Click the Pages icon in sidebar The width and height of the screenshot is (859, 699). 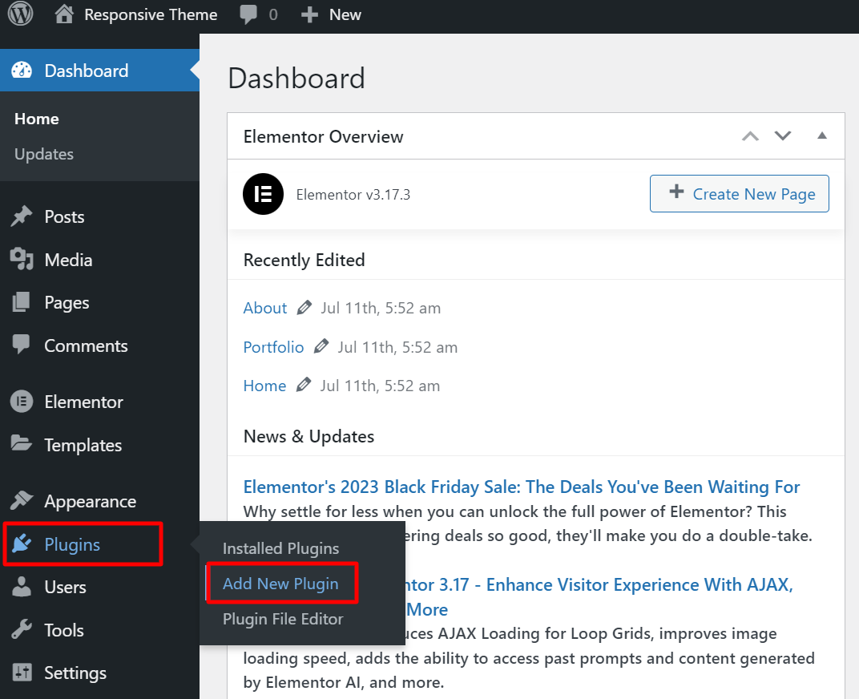(22, 302)
